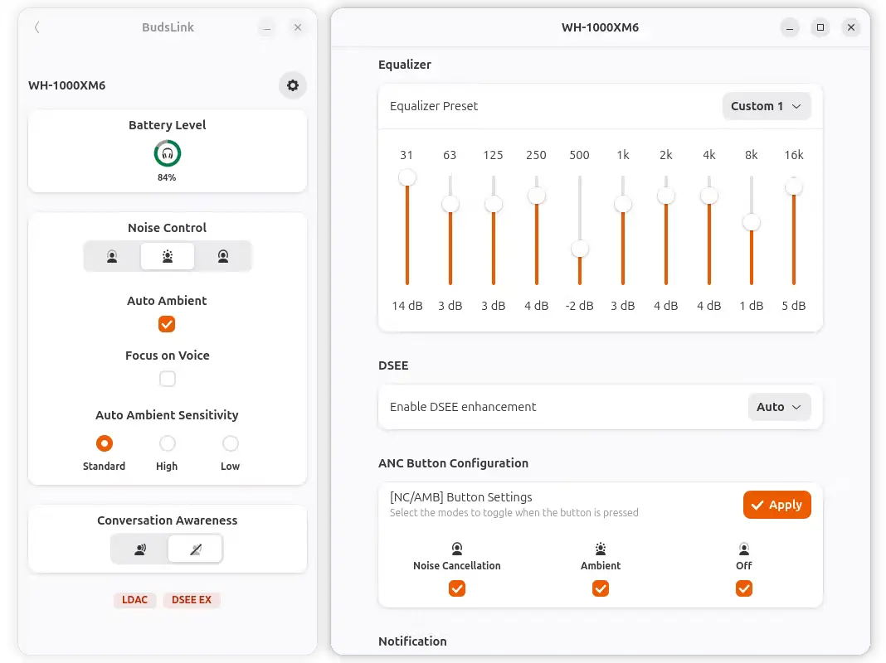Click the WH-1000XM6 device name in BudsLink
Screen dimensions: 886x663
click(66, 85)
